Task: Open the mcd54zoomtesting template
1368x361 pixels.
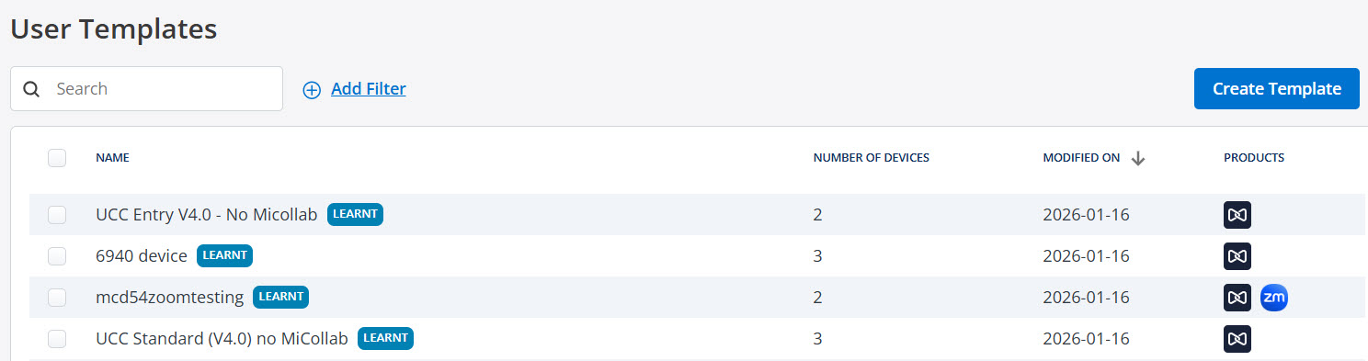Action: 170,298
